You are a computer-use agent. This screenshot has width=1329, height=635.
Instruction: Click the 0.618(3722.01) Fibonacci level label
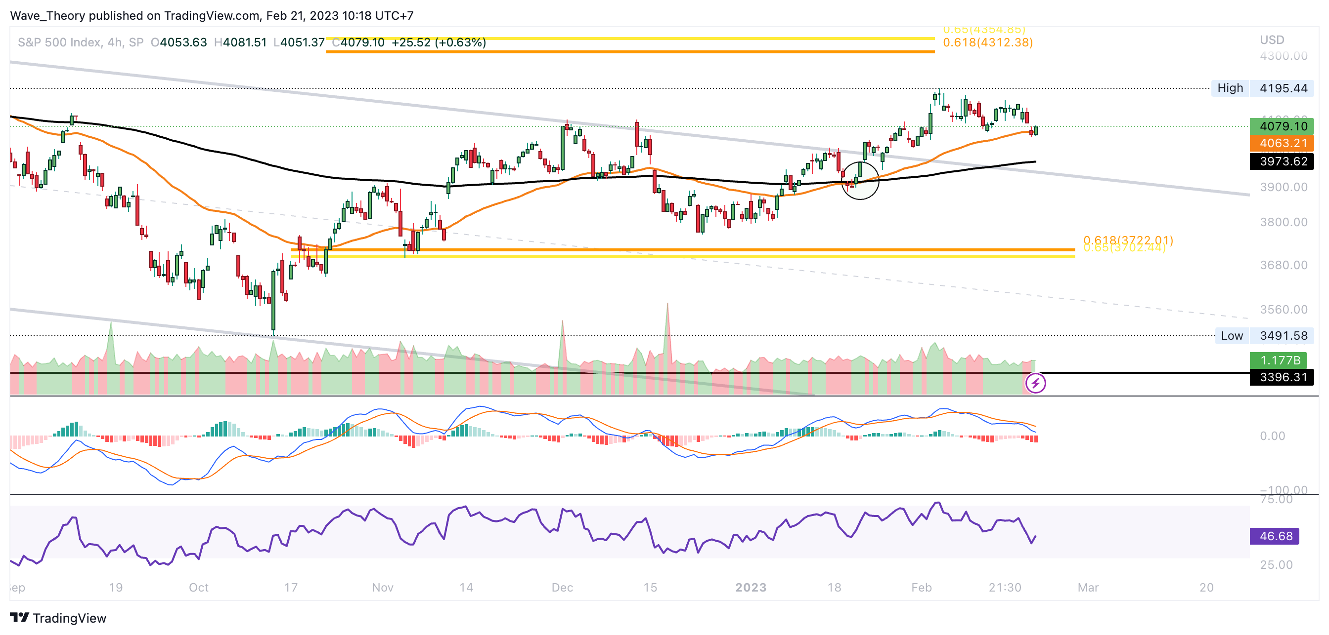tap(1128, 239)
